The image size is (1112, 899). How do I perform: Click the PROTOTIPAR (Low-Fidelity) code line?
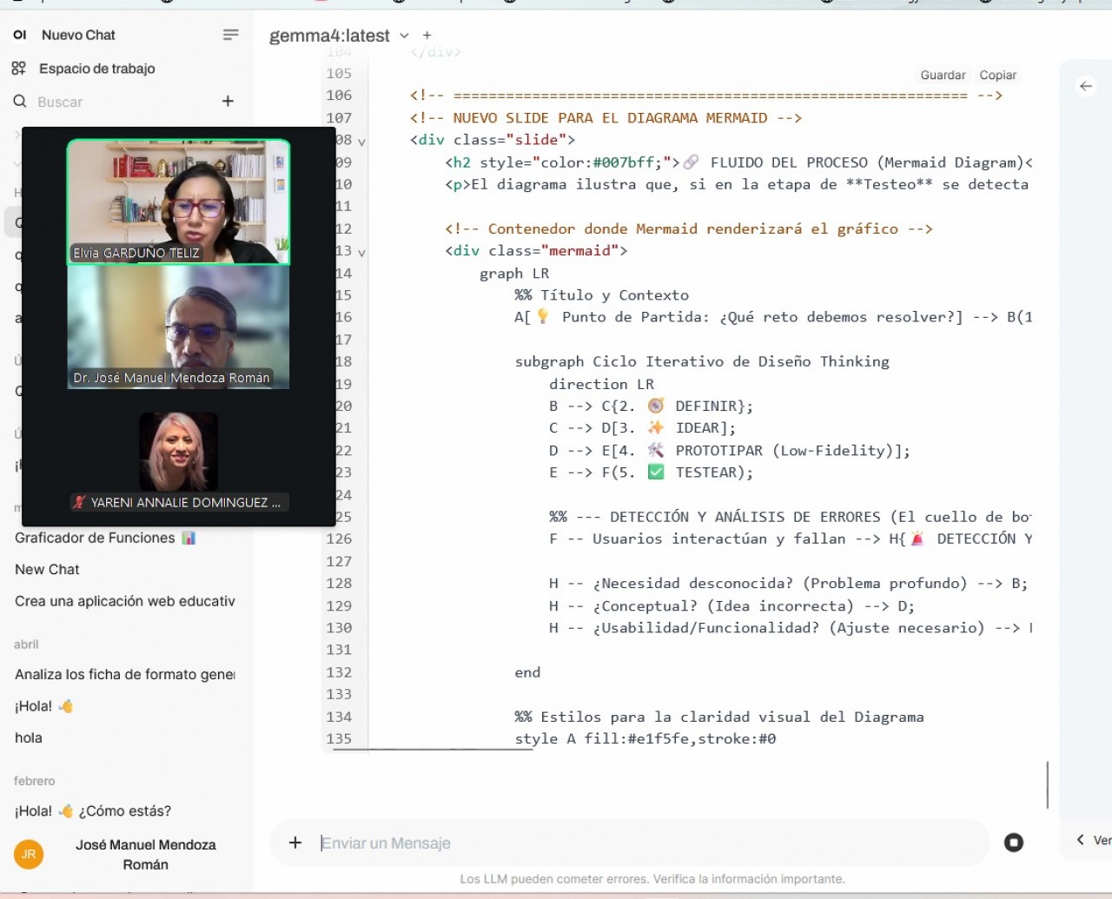click(x=730, y=451)
